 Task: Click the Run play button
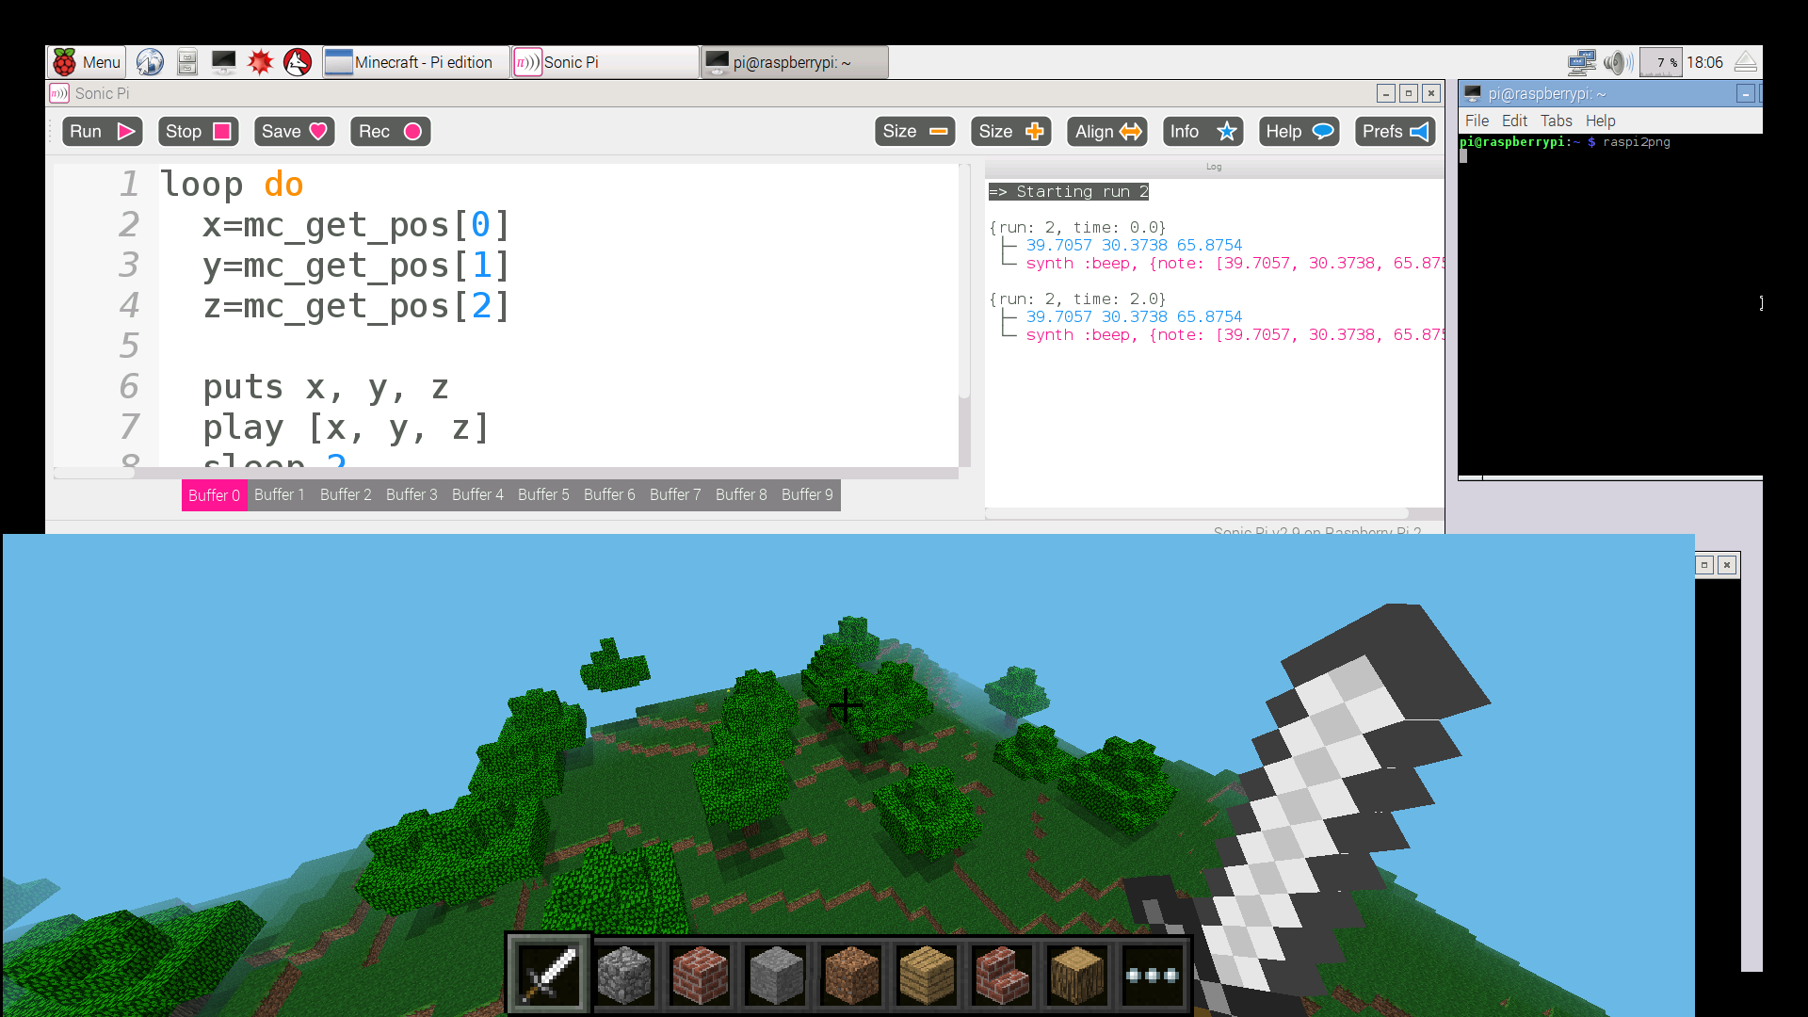pyautogui.click(x=103, y=132)
